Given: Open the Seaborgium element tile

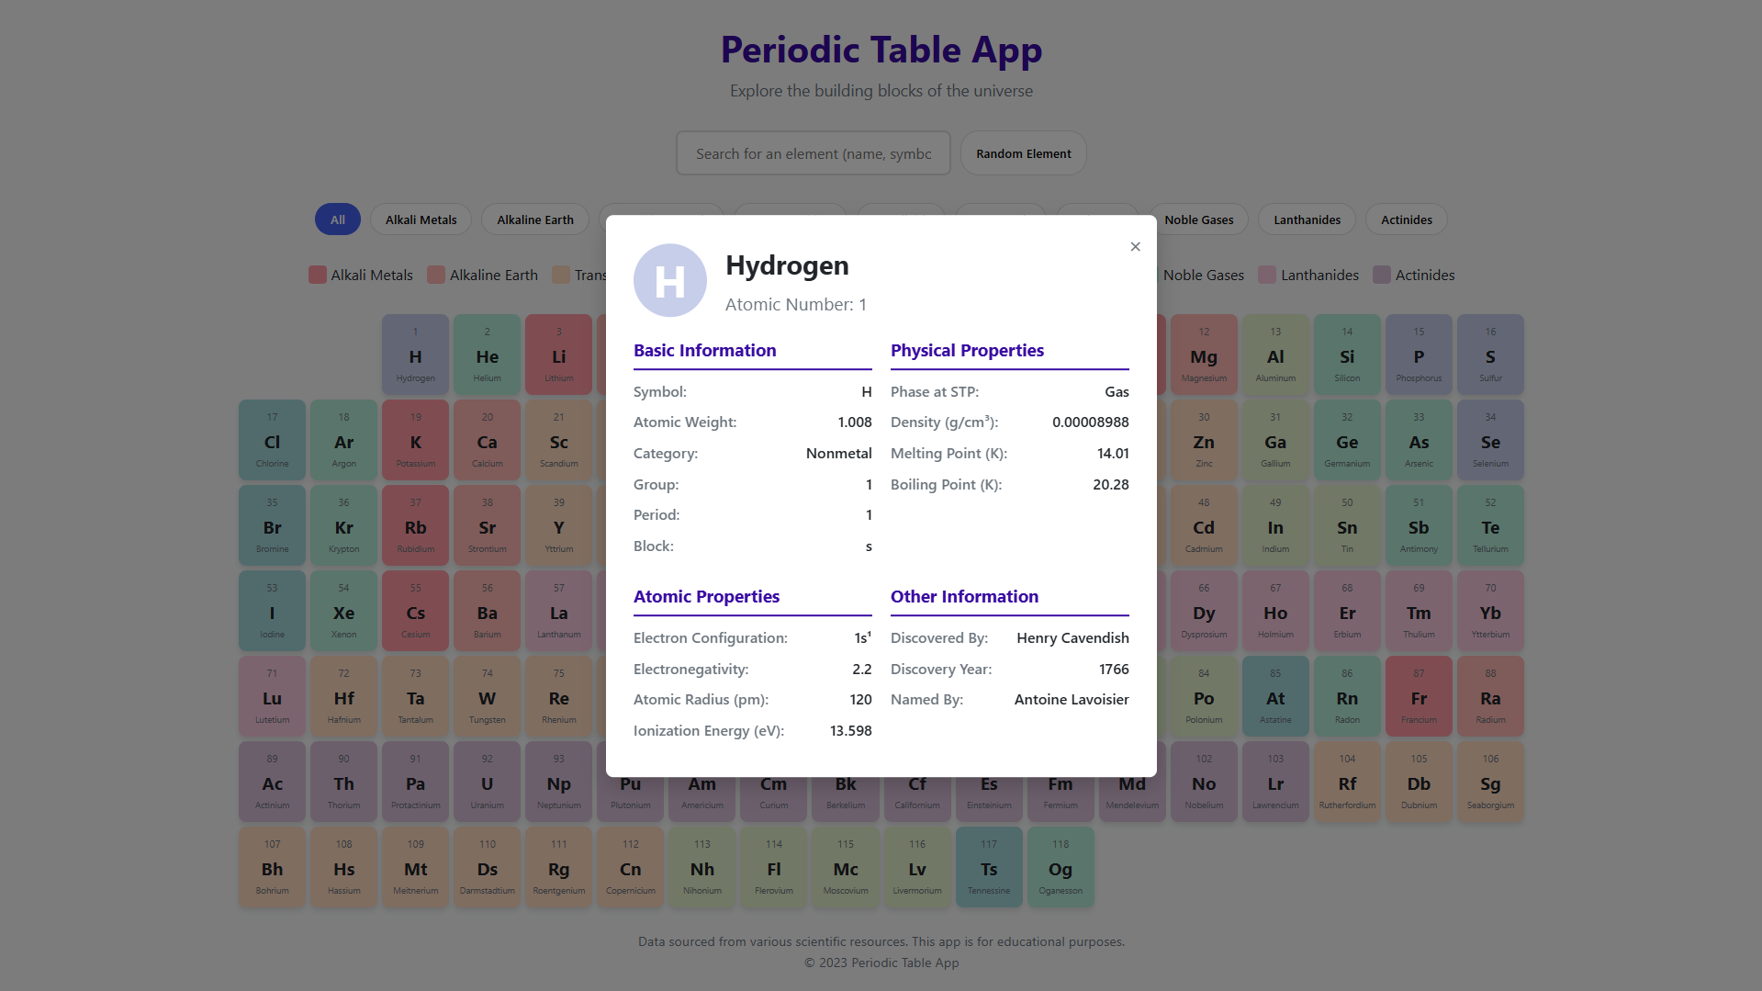Looking at the screenshot, I should point(1490,782).
